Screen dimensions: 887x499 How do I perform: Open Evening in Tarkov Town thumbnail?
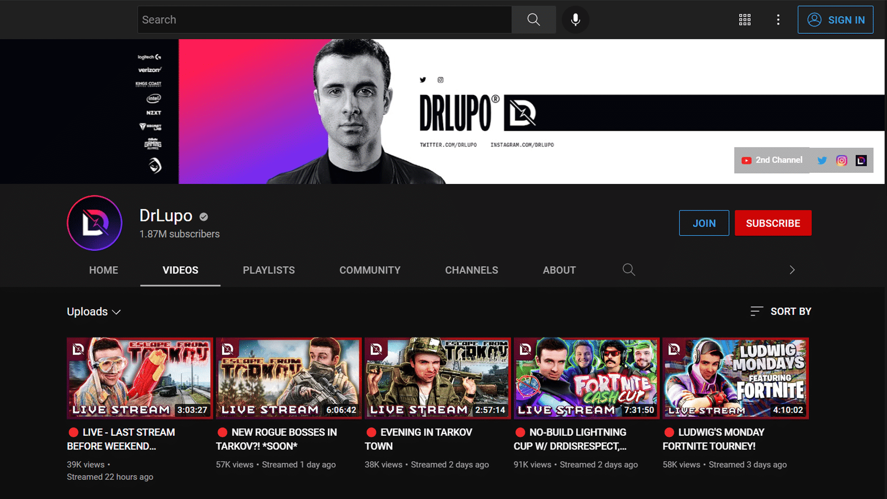click(x=437, y=378)
